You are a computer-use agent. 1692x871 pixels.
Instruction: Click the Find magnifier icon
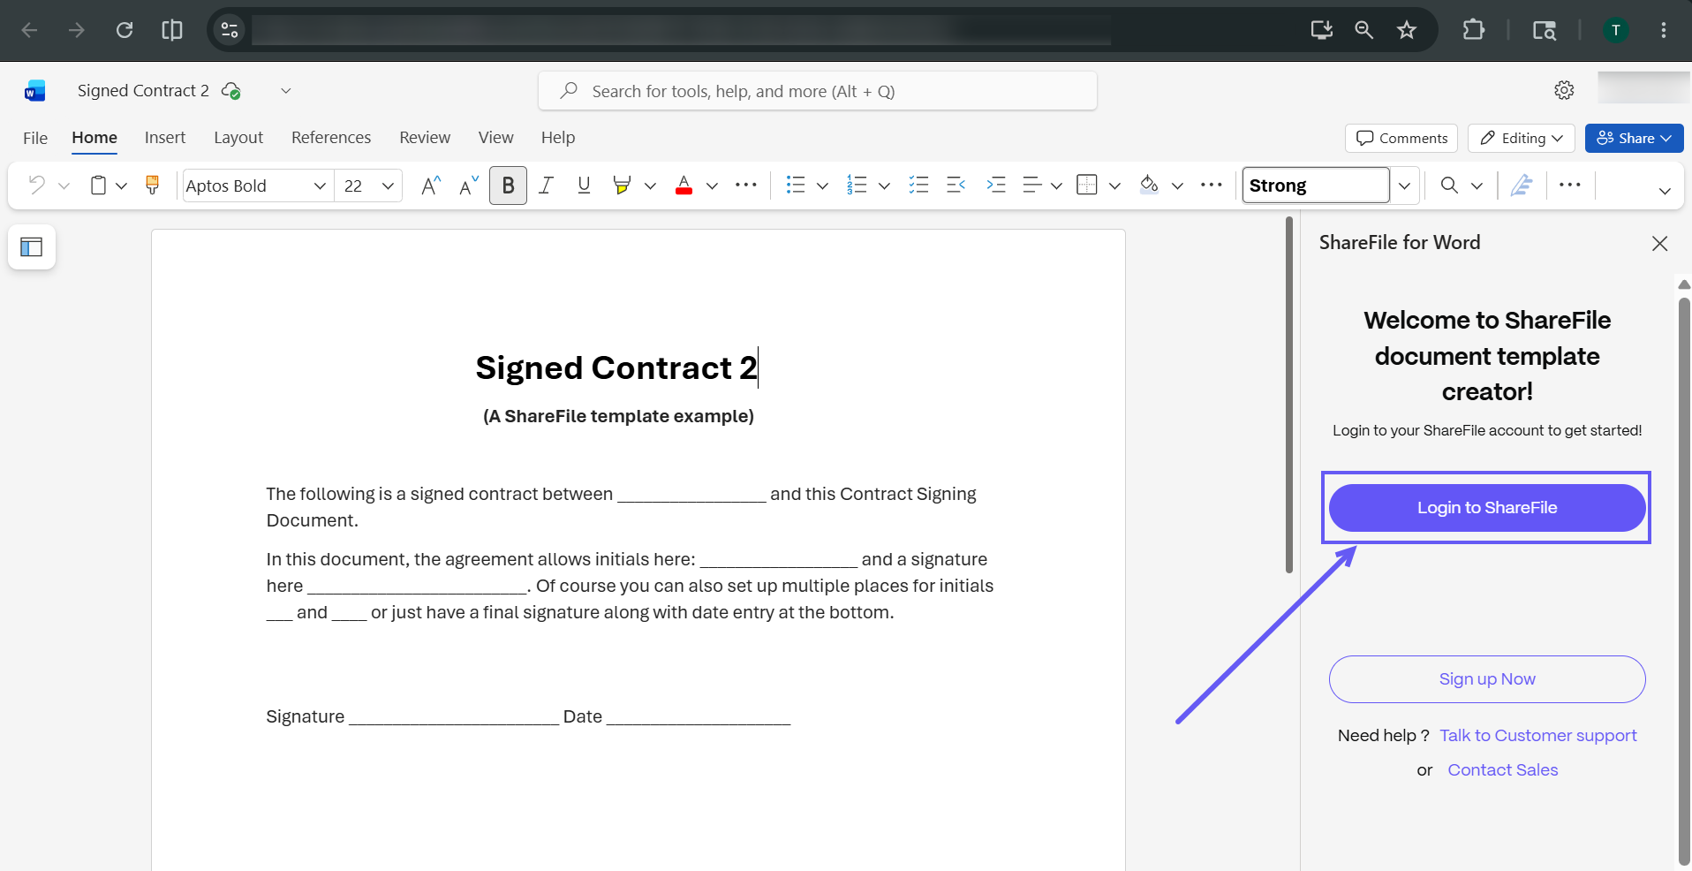1449,186
